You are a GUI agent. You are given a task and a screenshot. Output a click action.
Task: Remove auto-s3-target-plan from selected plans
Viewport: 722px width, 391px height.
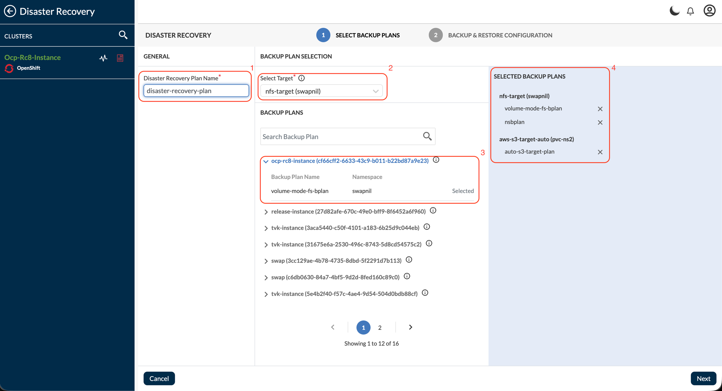click(600, 152)
